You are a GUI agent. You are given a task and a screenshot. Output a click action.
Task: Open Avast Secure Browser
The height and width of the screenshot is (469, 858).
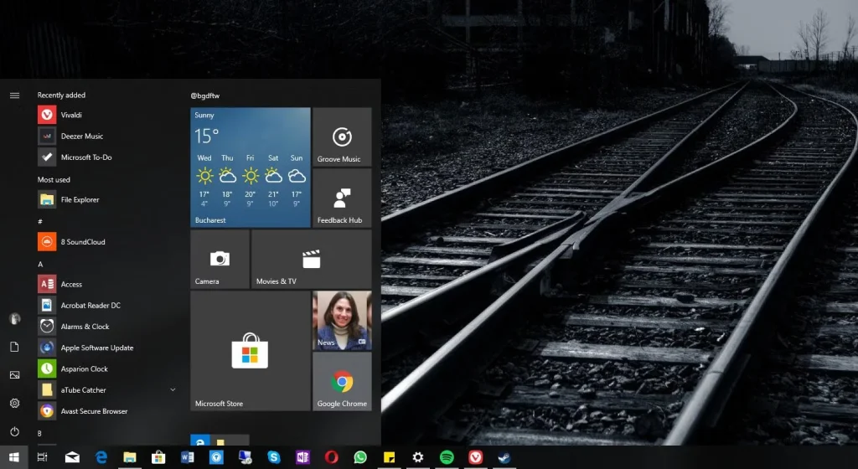point(94,411)
